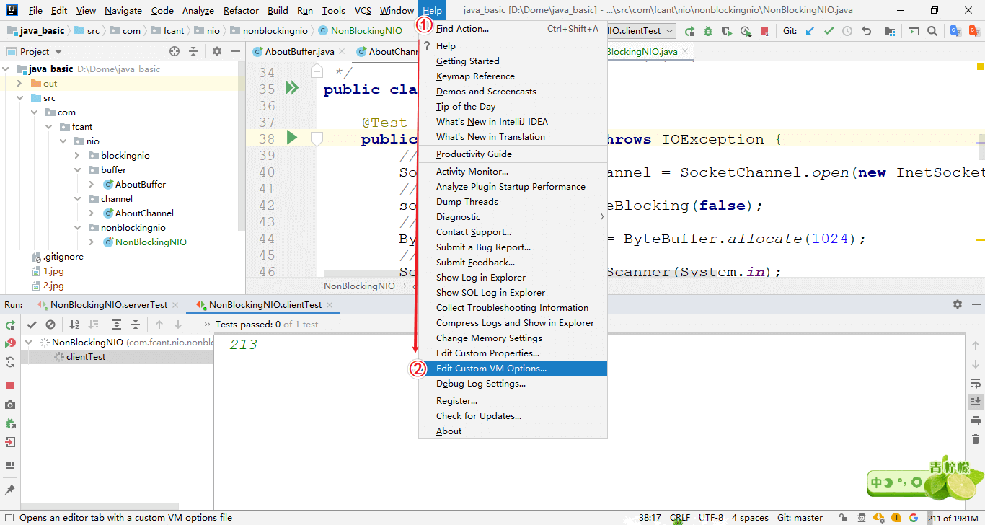Image resolution: width=985 pixels, height=525 pixels.
Task: Open Project Structure icon in toolbar
Action: pos(890,31)
